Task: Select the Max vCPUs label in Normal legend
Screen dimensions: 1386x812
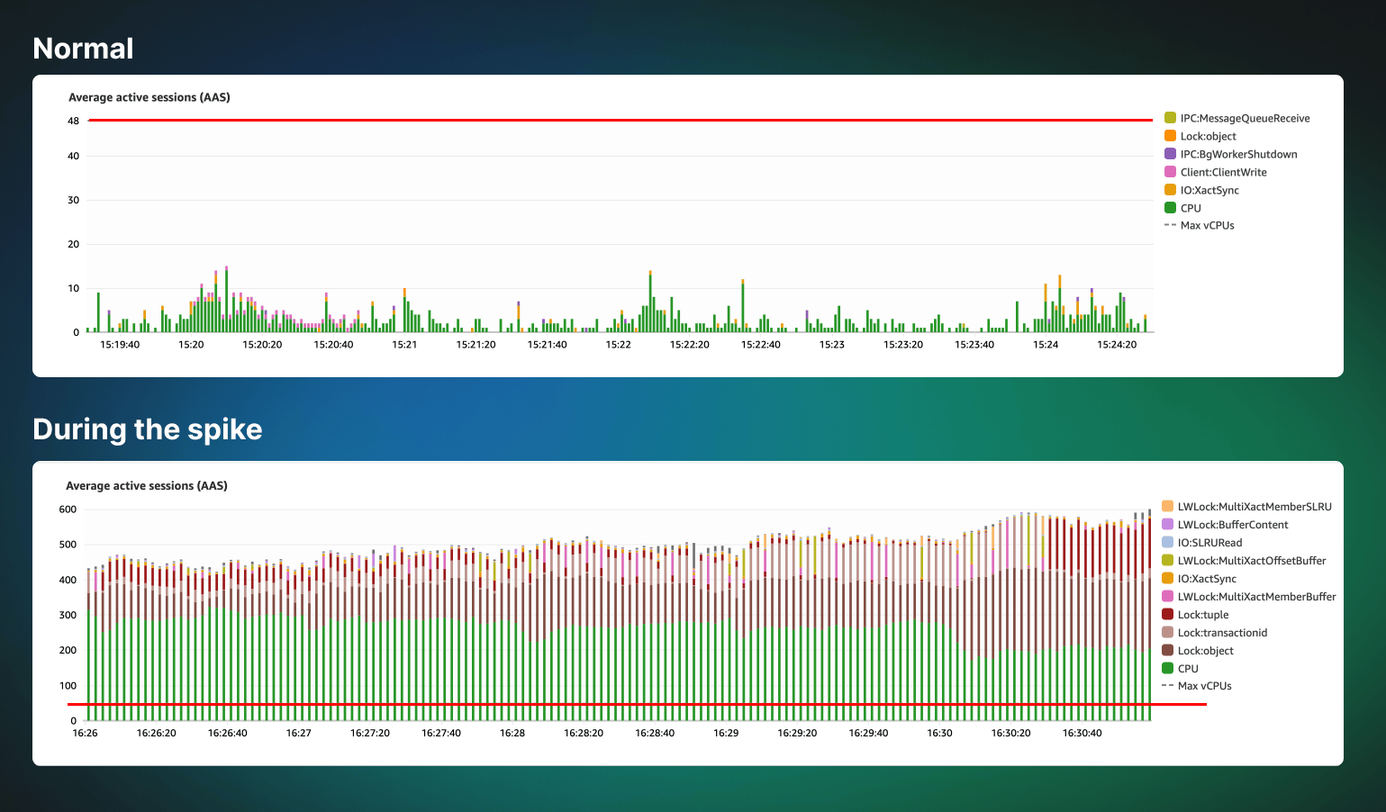Action: [x=1207, y=225]
